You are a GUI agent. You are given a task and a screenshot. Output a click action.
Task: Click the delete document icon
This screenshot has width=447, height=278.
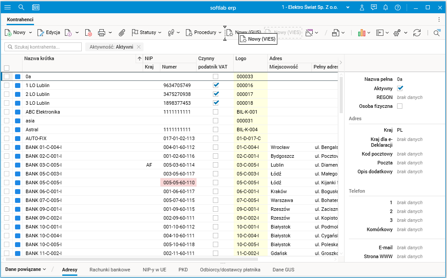[x=88, y=33]
